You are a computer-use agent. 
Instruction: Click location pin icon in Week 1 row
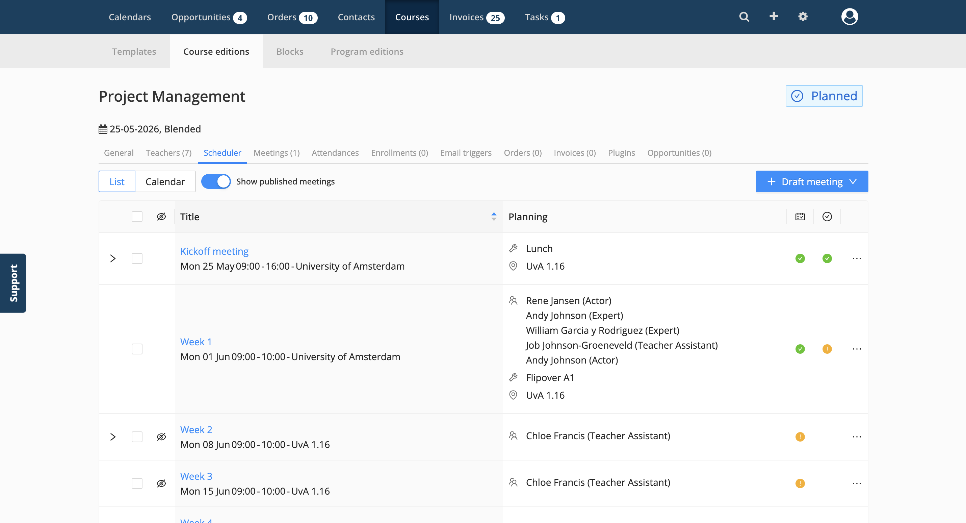click(x=513, y=395)
